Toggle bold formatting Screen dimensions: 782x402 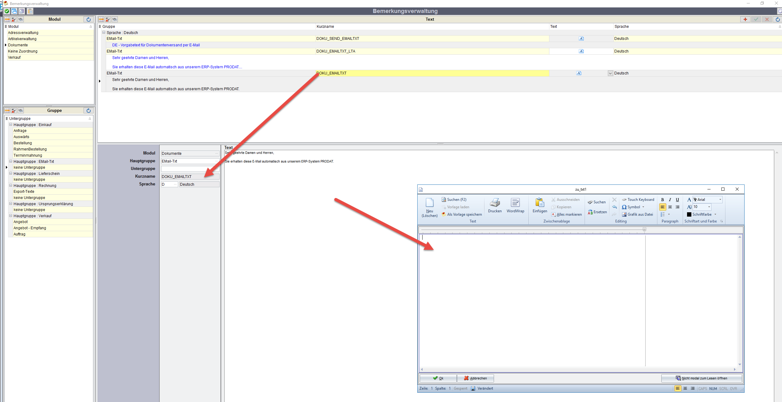662,200
